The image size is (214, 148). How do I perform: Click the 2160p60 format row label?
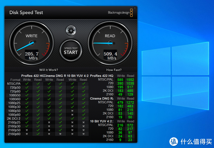coord(14,134)
